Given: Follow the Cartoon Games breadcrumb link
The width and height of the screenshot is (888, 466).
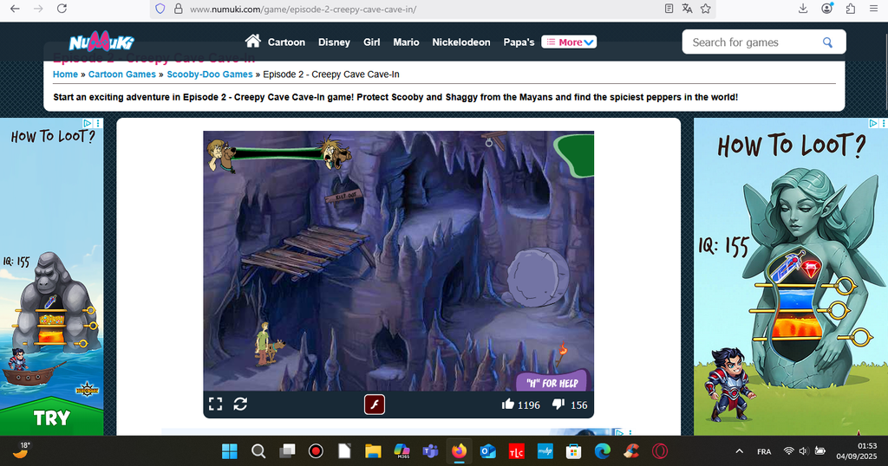Looking at the screenshot, I should pyautogui.click(x=121, y=74).
